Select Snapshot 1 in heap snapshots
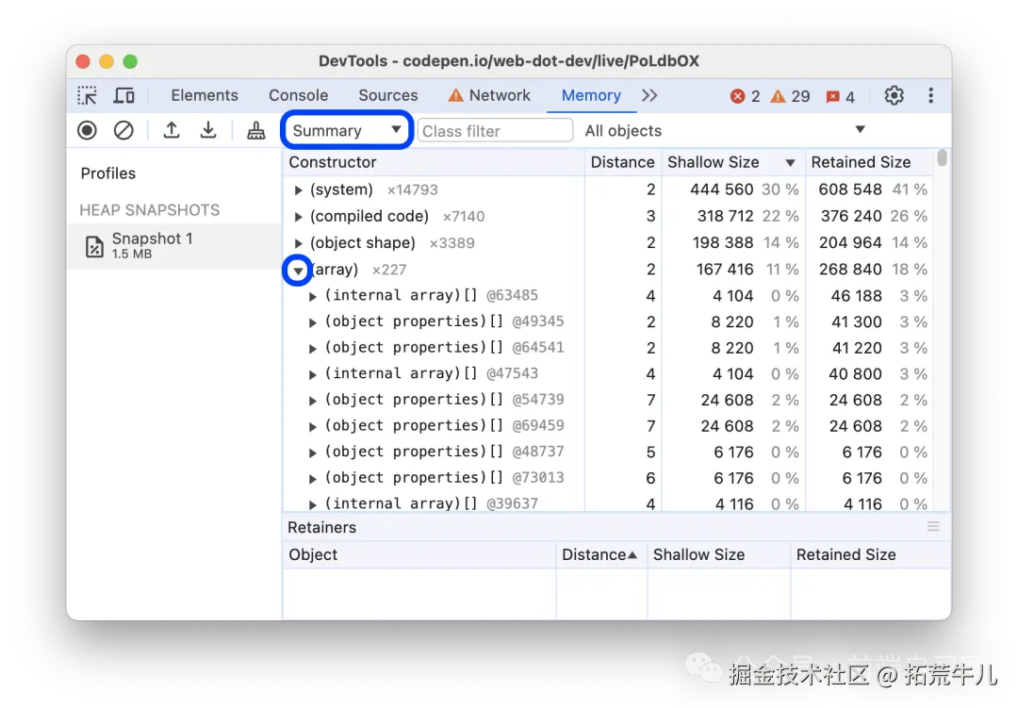 click(x=174, y=245)
